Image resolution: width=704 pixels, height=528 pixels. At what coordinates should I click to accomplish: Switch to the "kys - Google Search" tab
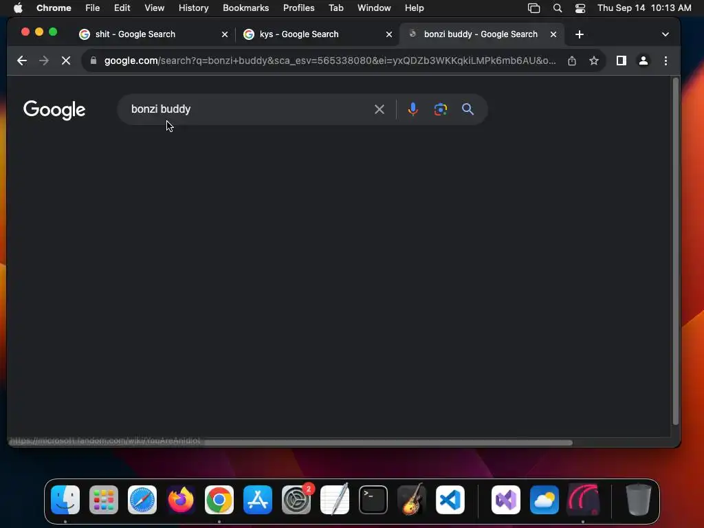tap(316, 34)
